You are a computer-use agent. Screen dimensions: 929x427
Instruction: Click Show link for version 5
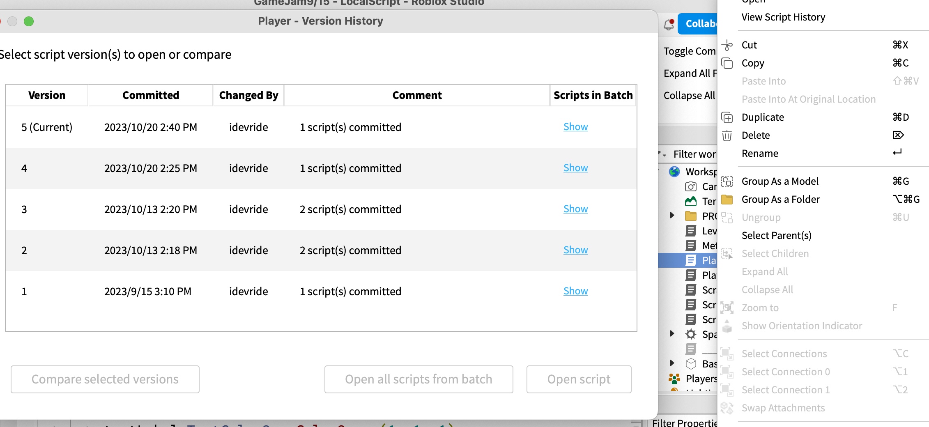575,127
